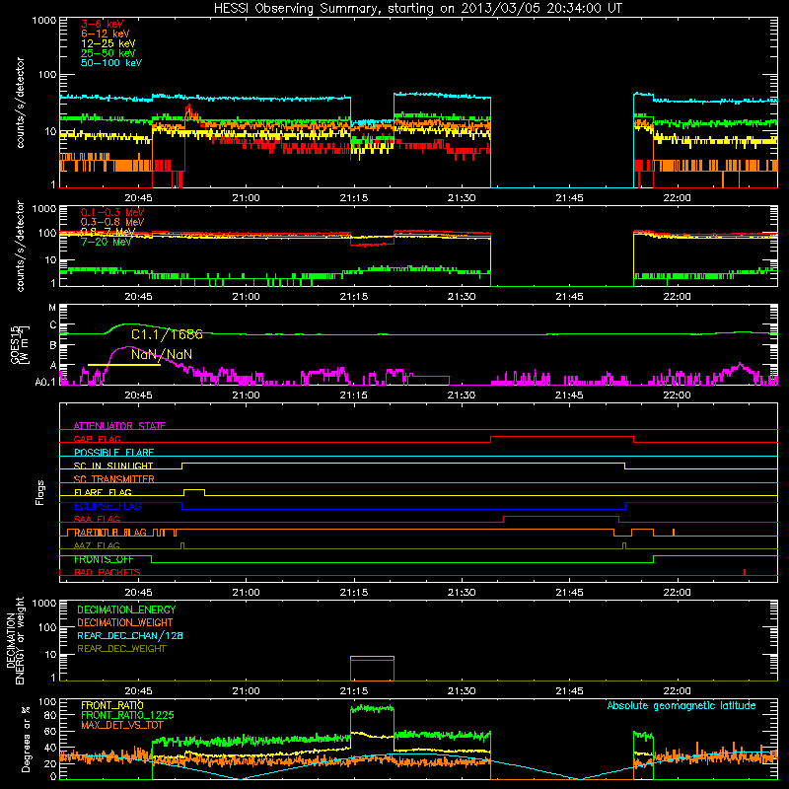This screenshot has height=789, width=789.
Task: Select the ATTENUATOR_STATE flag label
Action: pos(119,426)
